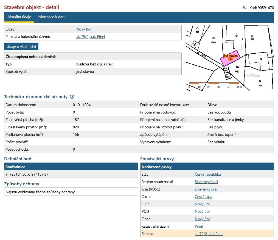Open Nový Bor link in top Obec row
This screenshot has height=240, width=278.
(x=84, y=29)
